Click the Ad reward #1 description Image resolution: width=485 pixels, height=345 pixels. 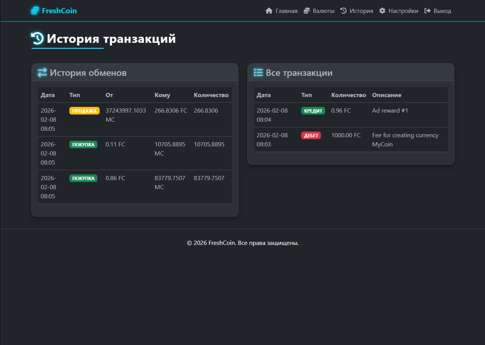pos(390,111)
